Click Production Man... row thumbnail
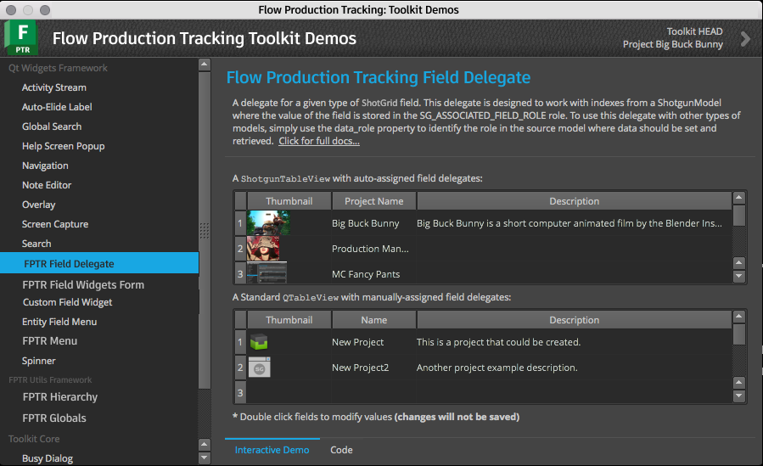The image size is (763, 466). pyautogui.click(x=263, y=249)
